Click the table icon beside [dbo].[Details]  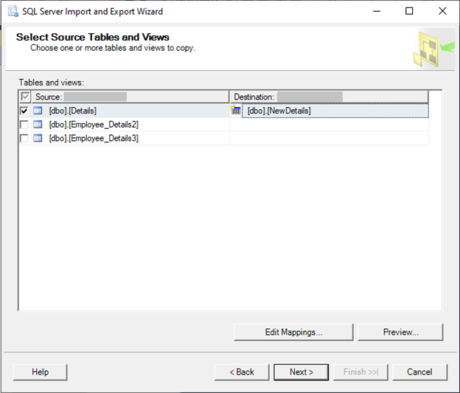38,111
